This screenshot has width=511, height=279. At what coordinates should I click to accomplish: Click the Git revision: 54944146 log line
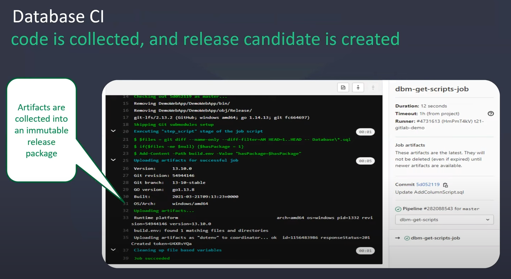164,176
